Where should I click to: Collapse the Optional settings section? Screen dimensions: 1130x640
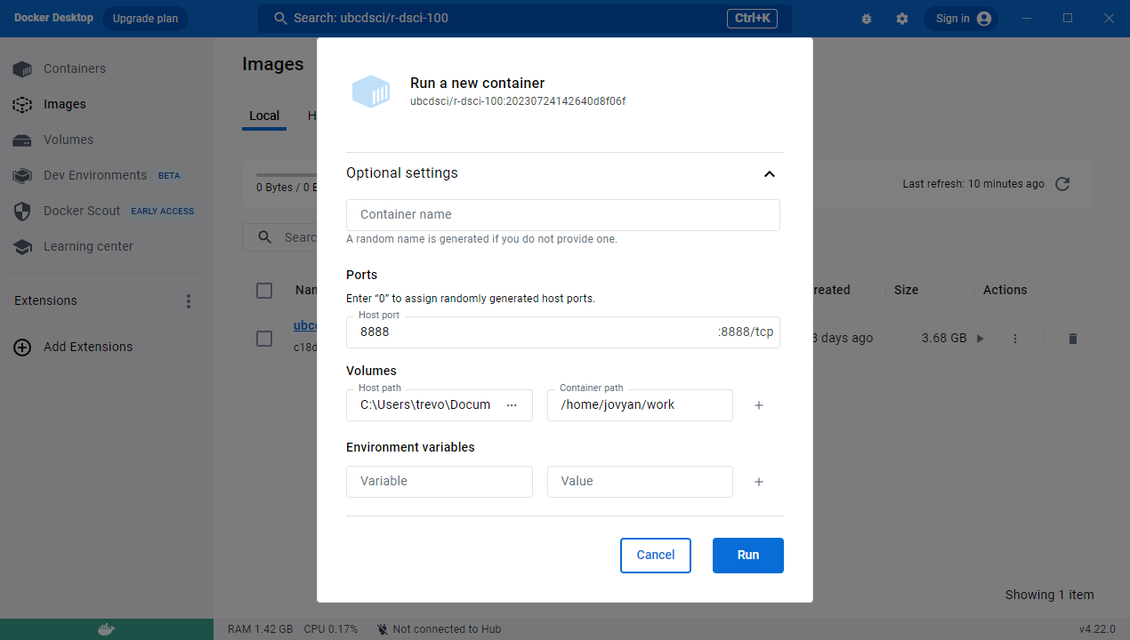pos(770,174)
